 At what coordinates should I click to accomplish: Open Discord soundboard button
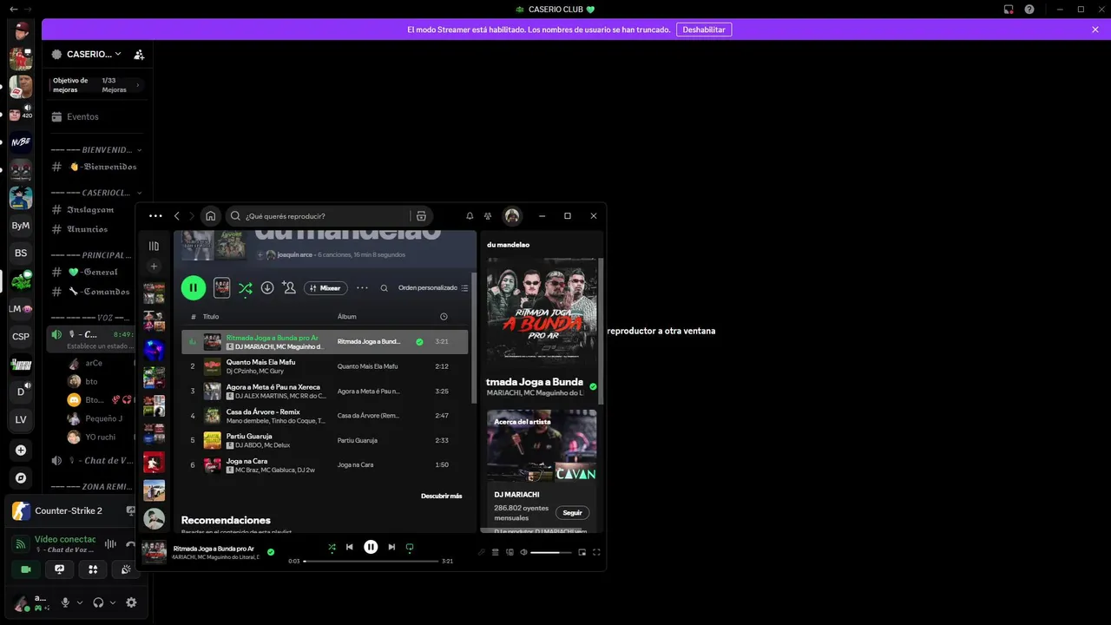pyautogui.click(x=125, y=569)
